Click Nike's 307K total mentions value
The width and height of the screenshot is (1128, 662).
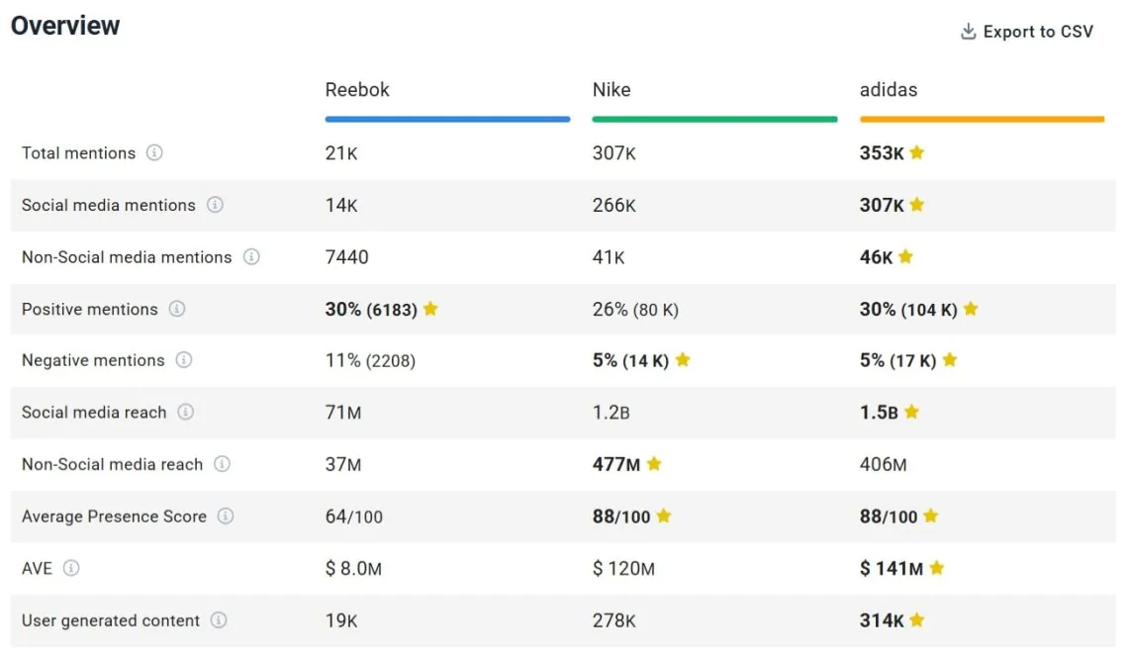[613, 153]
